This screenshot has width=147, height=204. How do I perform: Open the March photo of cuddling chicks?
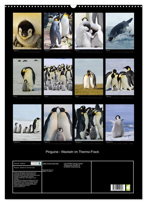pos(89,31)
